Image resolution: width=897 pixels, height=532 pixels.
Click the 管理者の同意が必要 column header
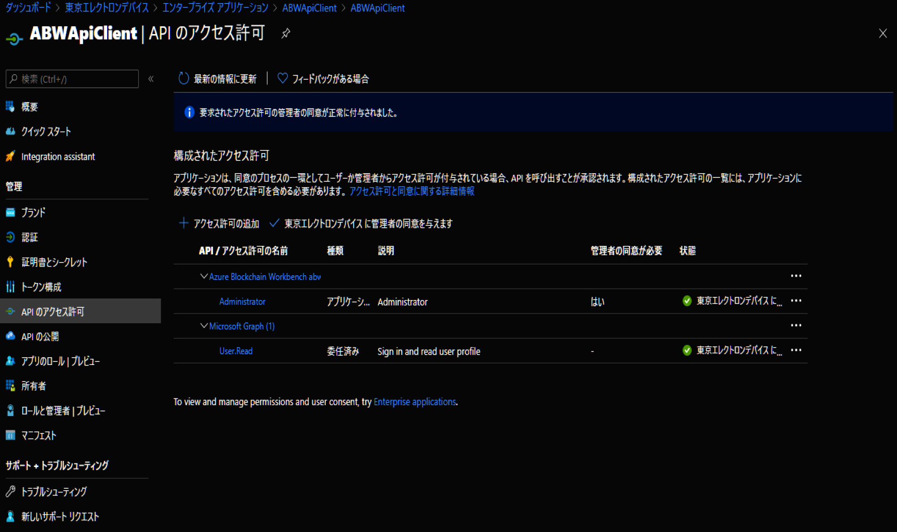point(626,251)
